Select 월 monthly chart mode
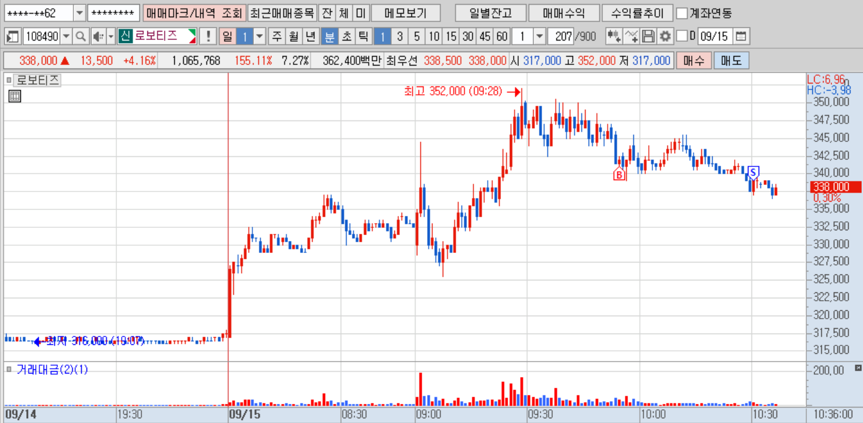 pos(293,36)
